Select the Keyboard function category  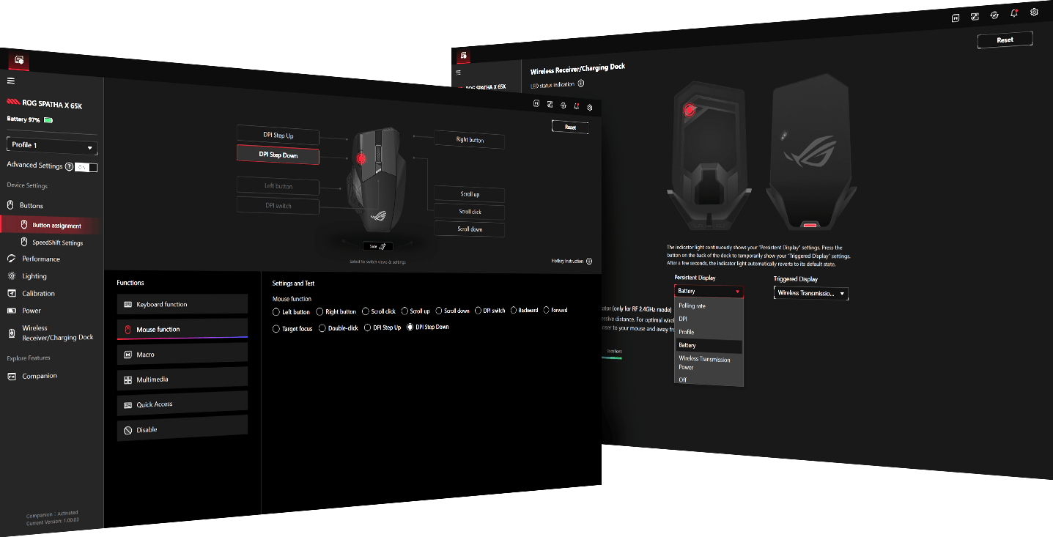tap(182, 304)
